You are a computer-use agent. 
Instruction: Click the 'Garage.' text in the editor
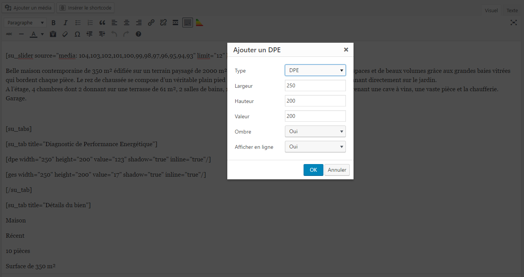16,98
